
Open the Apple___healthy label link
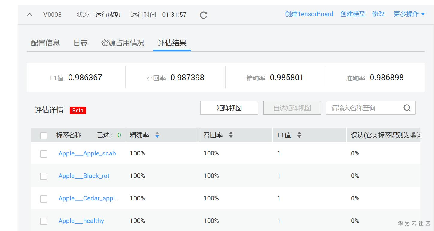(x=81, y=221)
